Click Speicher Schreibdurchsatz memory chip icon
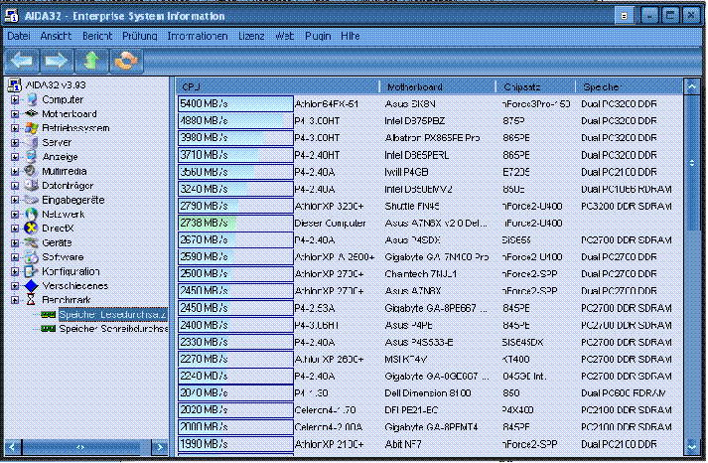The width and height of the screenshot is (708, 463). pyautogui.click(x=49, y=329)
